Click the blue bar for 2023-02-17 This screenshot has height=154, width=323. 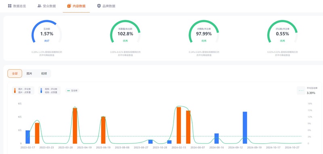pyautogui.click(x=27, y=137)
